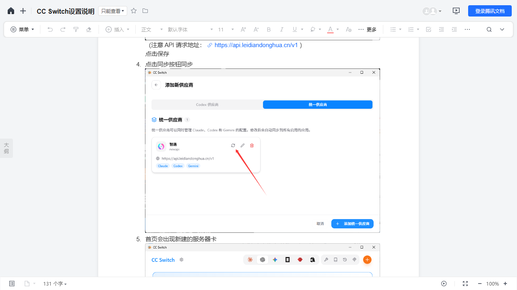Viewport: 517px width, 290px height.
Task: Open 只能查看 permission dropdown
Action: pyautogui.click(x=113, y=11)
